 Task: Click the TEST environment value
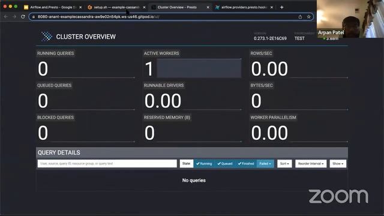pos(299,38)
